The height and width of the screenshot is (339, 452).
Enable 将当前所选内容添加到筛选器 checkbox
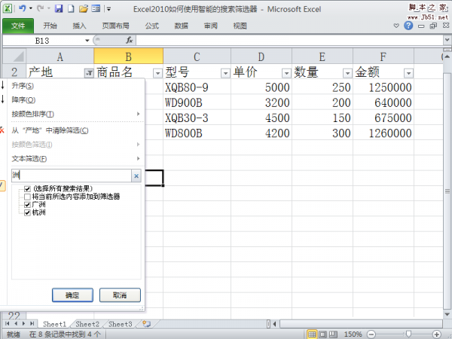coord(27,197)
